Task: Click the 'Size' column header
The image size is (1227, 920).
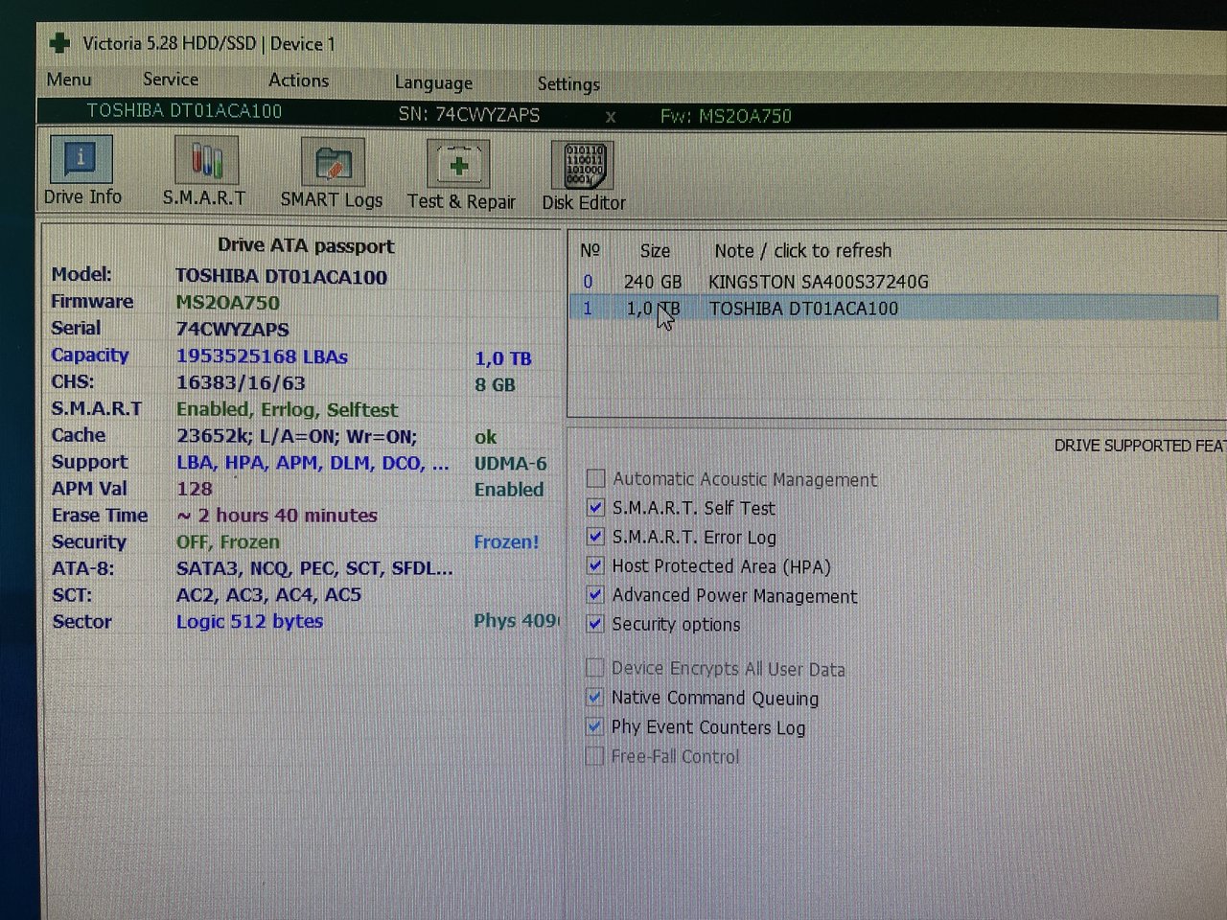Action: click(x=655, y=251)
